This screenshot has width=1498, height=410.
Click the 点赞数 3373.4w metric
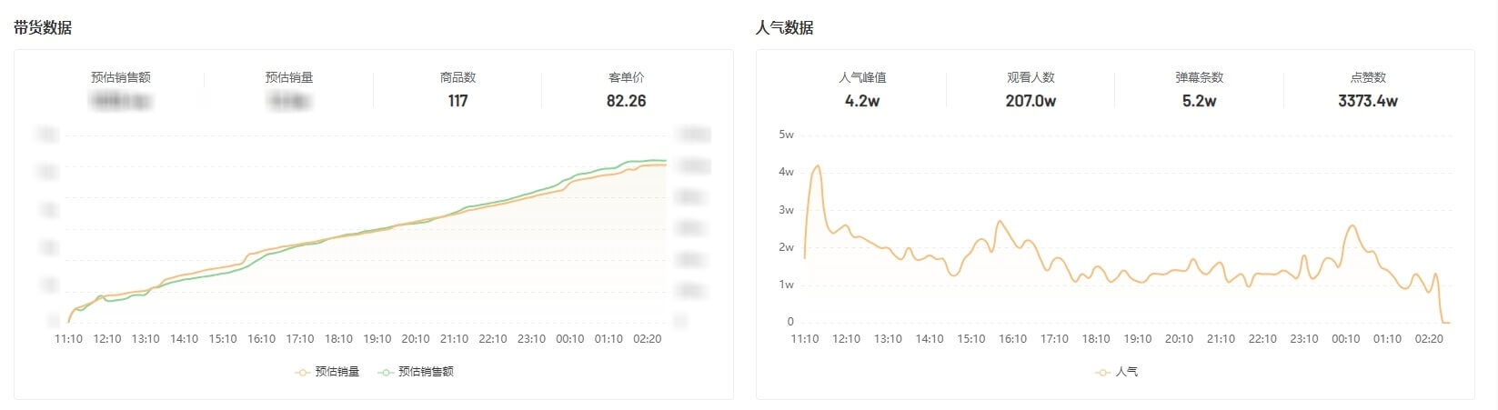coord(1368,90)
